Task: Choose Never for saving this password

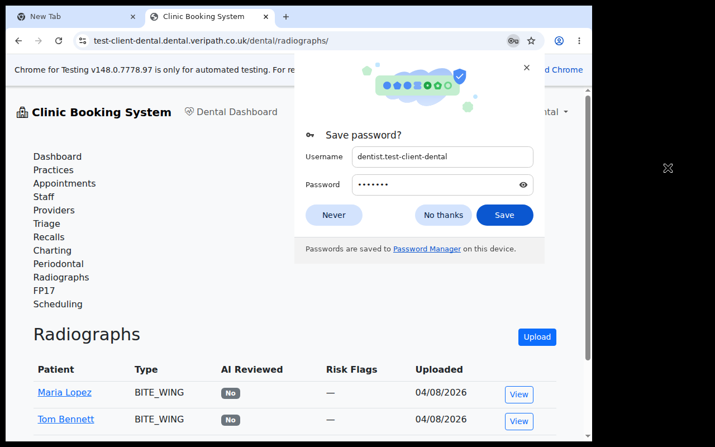Action: pos(334,215)
